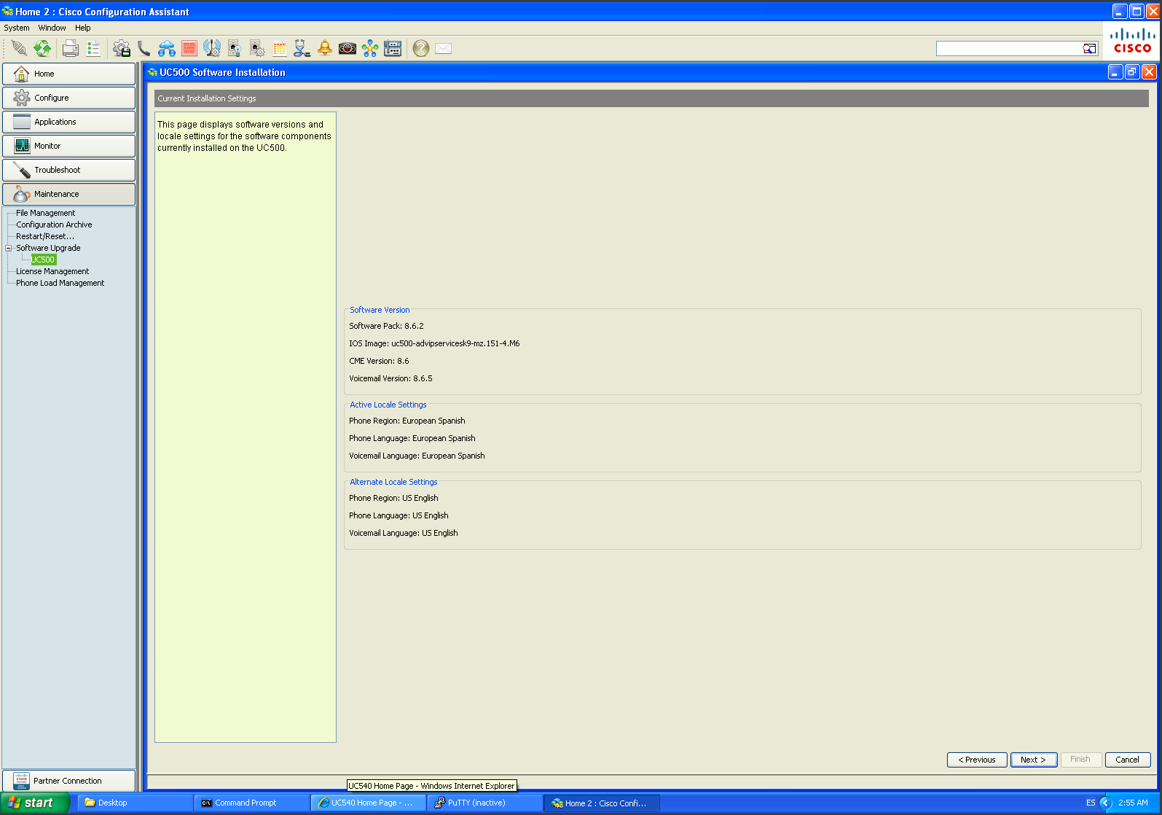Switch to Desktop taskbar item

pos(135,803)
